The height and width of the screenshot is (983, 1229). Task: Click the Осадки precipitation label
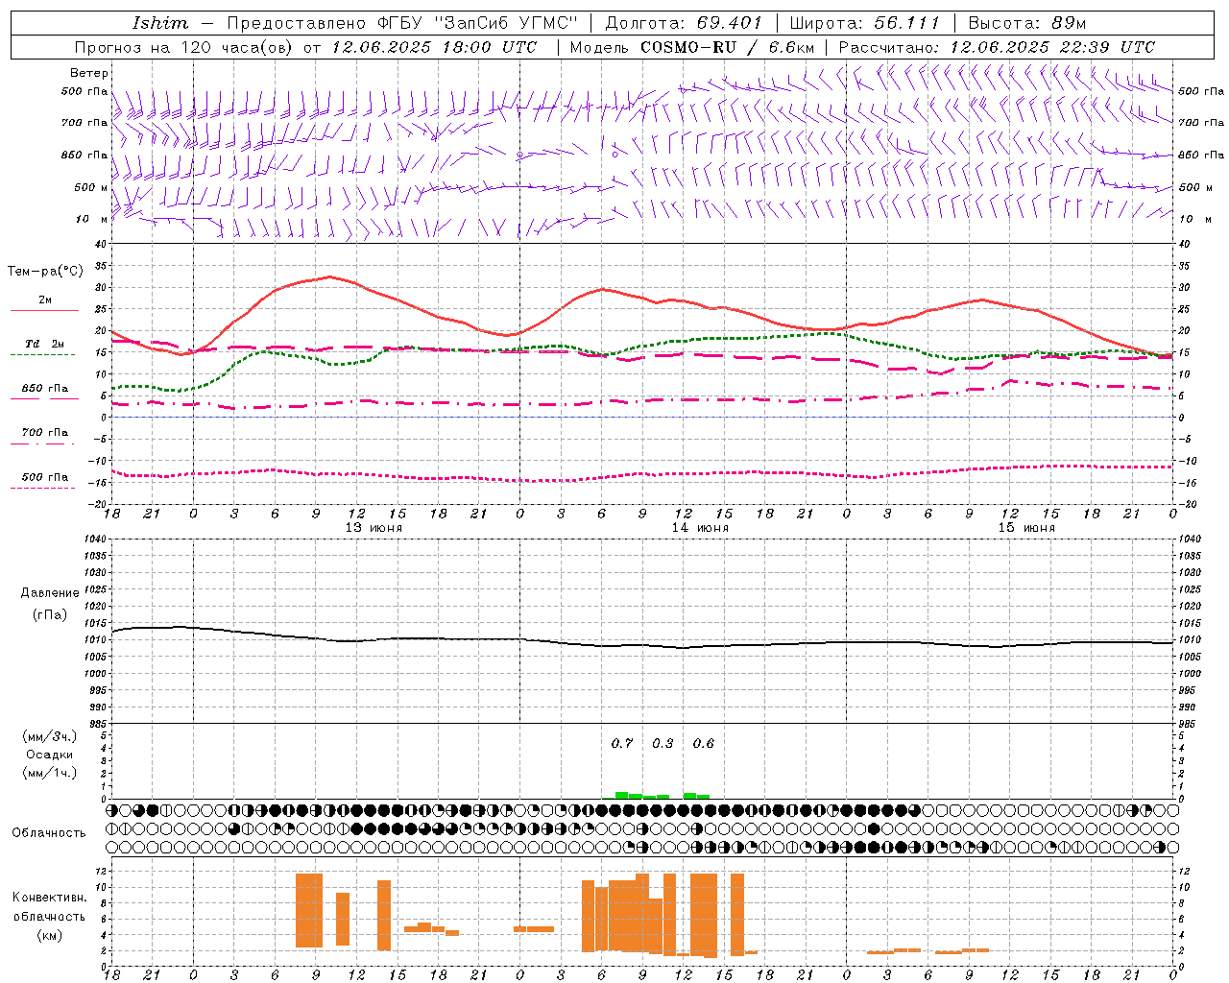pos(50,755)
